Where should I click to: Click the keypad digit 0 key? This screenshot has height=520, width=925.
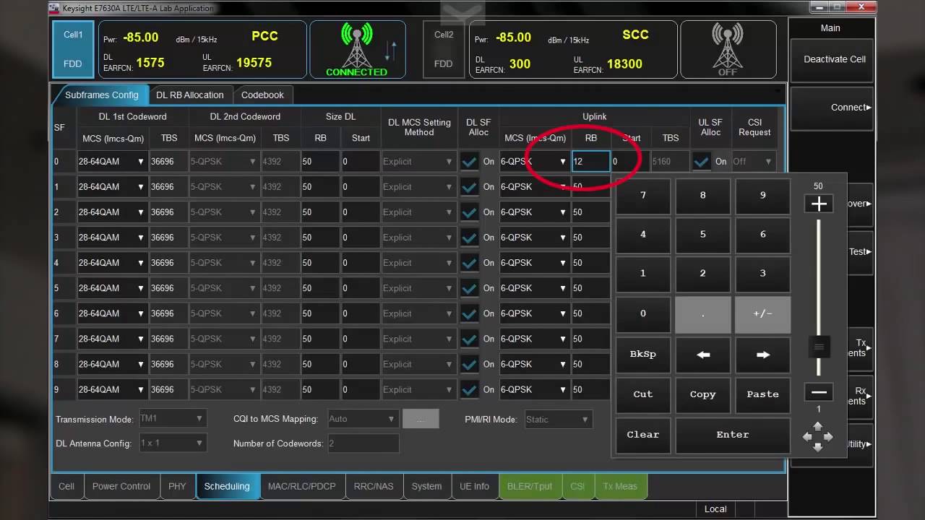click(642, 313)
